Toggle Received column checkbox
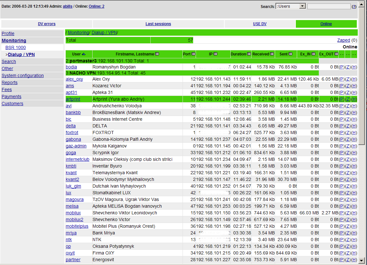This screenshot has height=265, width=367. click(272, 54)
